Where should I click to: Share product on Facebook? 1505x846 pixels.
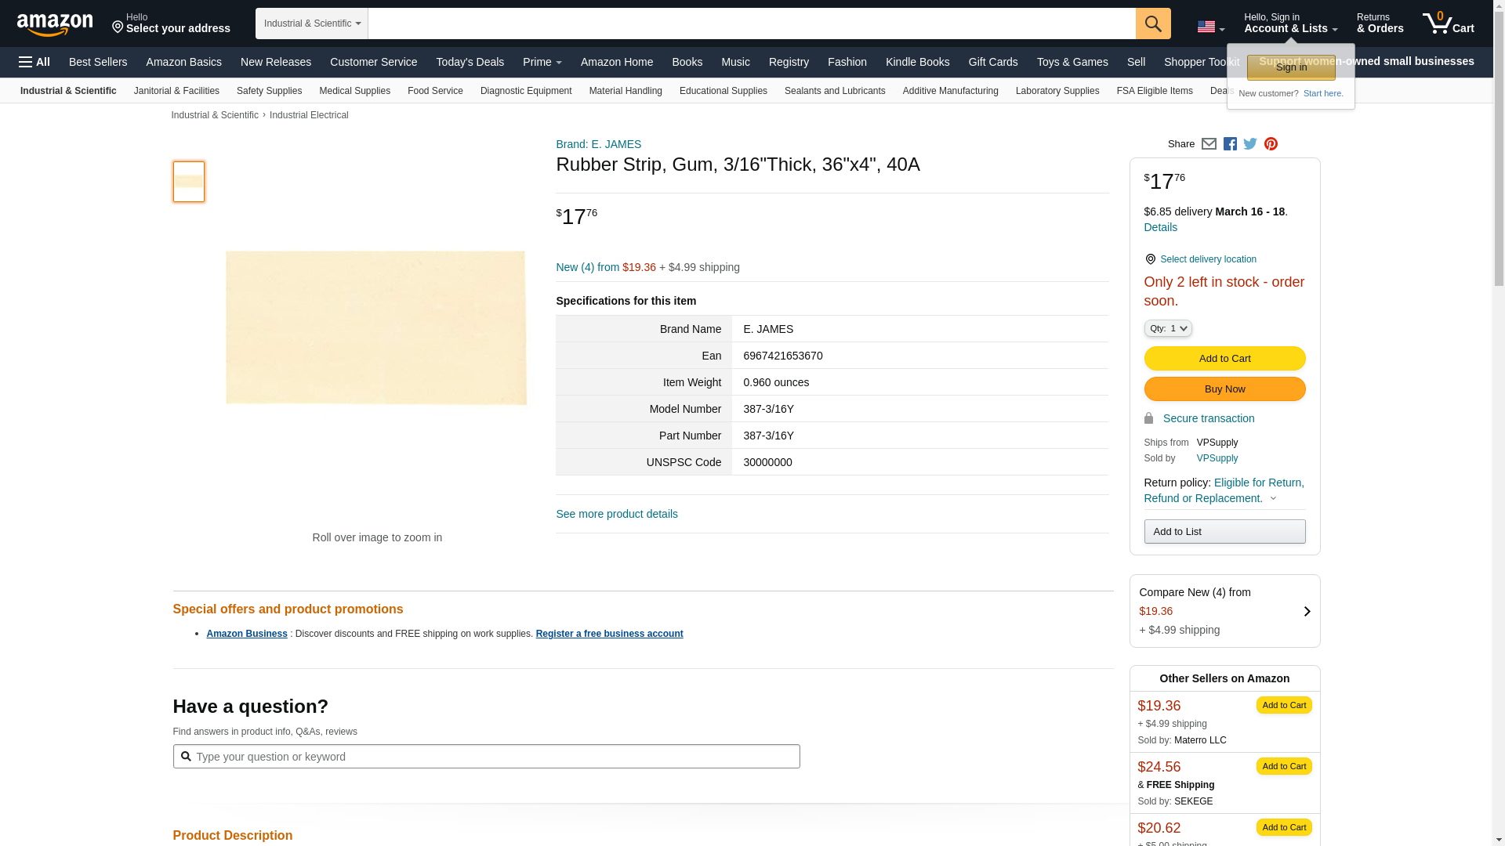coord(1230,144)
